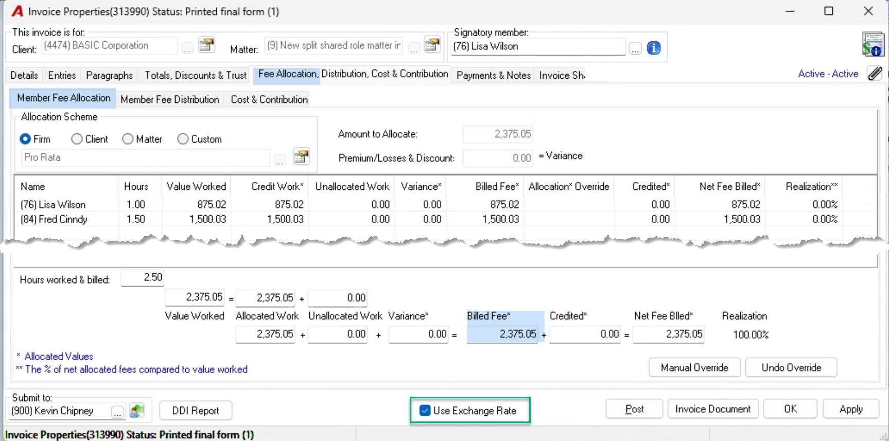Open allocation scheme details icon near Pro Rata
This screenshot has width=889, height=441.
[x=301, y=156]
